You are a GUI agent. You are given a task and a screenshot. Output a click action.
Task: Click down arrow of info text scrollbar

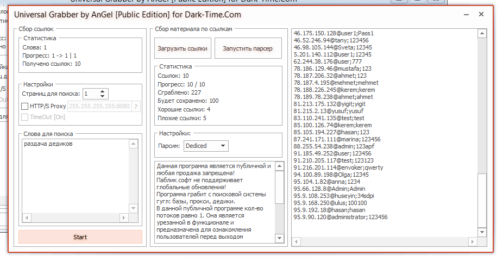(x=279, y=238)
